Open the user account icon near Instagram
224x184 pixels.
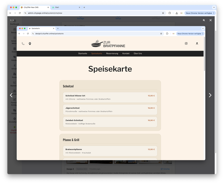pos(197,44)
